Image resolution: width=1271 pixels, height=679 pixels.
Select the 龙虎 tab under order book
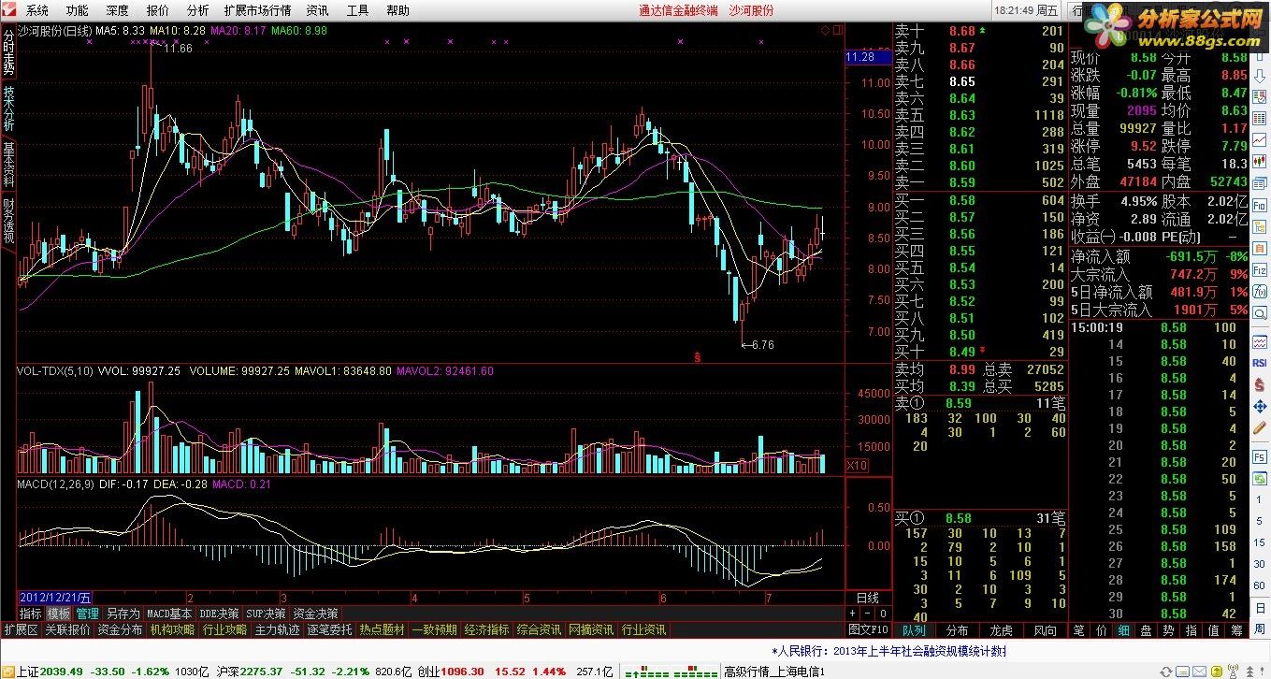[x=1001, y=630]
